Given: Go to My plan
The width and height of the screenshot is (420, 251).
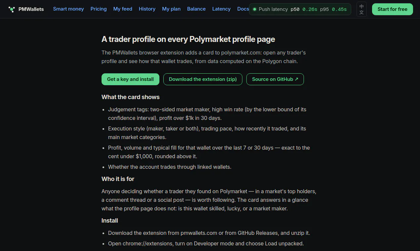Looking at the screenshot, I should tap(171, 9).
